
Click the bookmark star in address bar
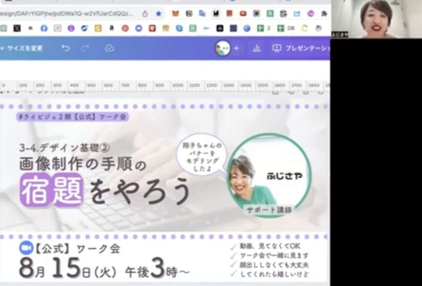point(158,14)
